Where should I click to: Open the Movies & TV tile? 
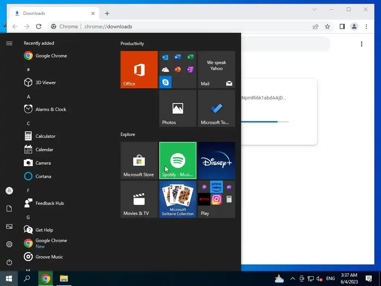point(139,199)
